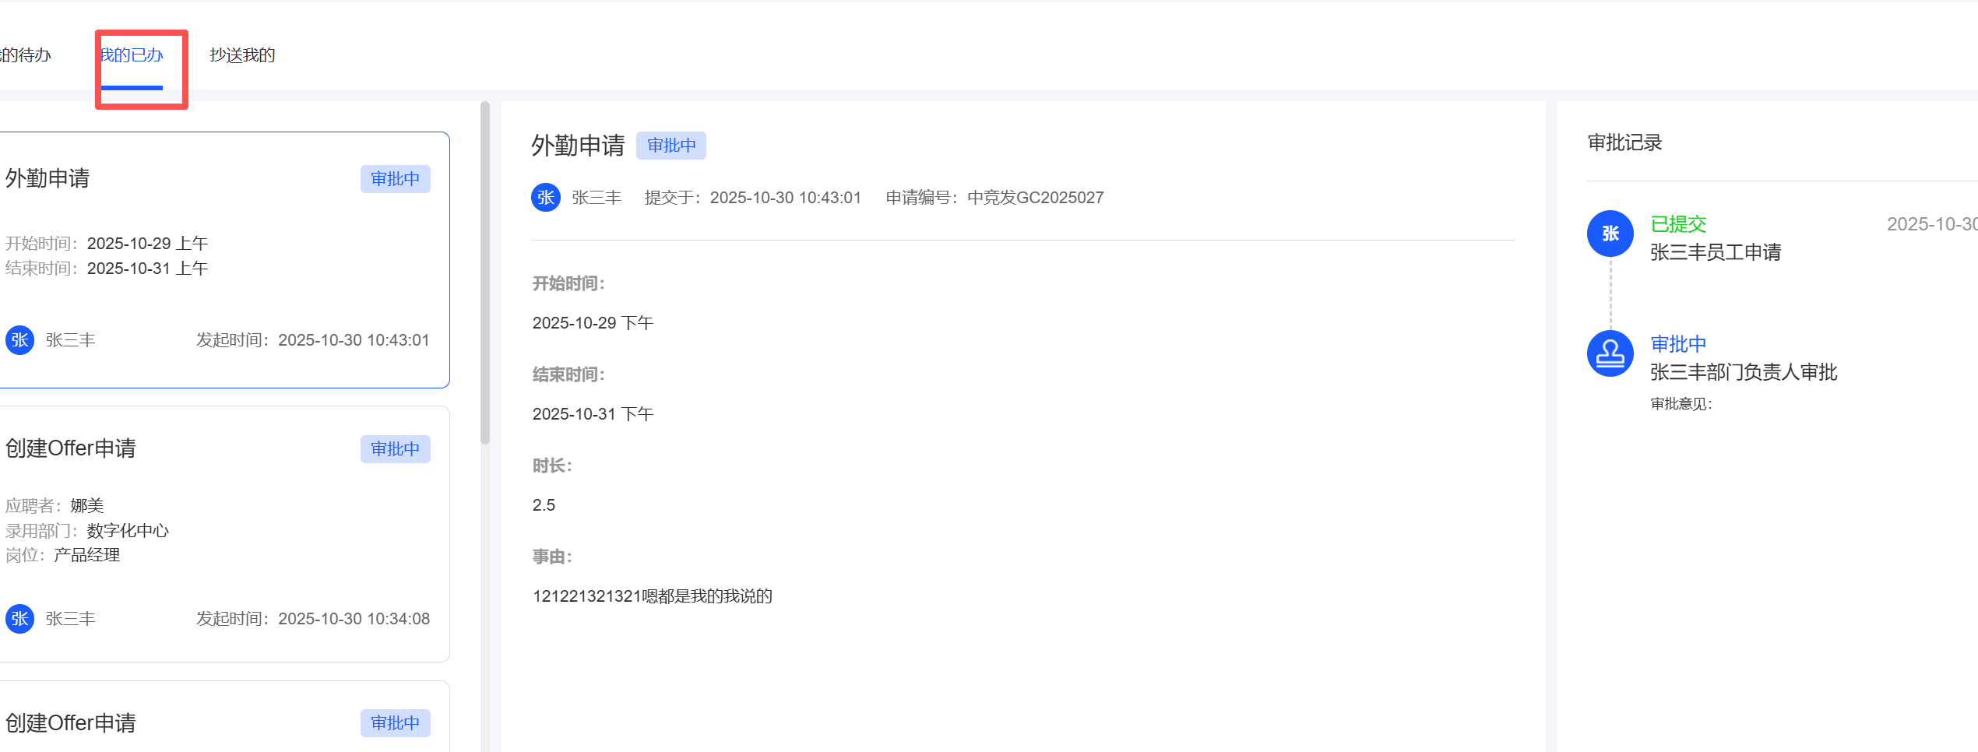
Task: Click the 审批中 badge on the 外勤申请 list card
Action: [396, 179]
